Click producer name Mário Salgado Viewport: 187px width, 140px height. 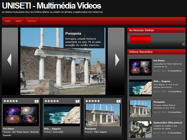coord(101,132)
